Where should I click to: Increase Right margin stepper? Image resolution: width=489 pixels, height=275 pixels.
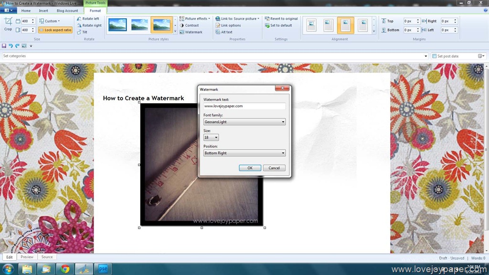pos(455,20)
